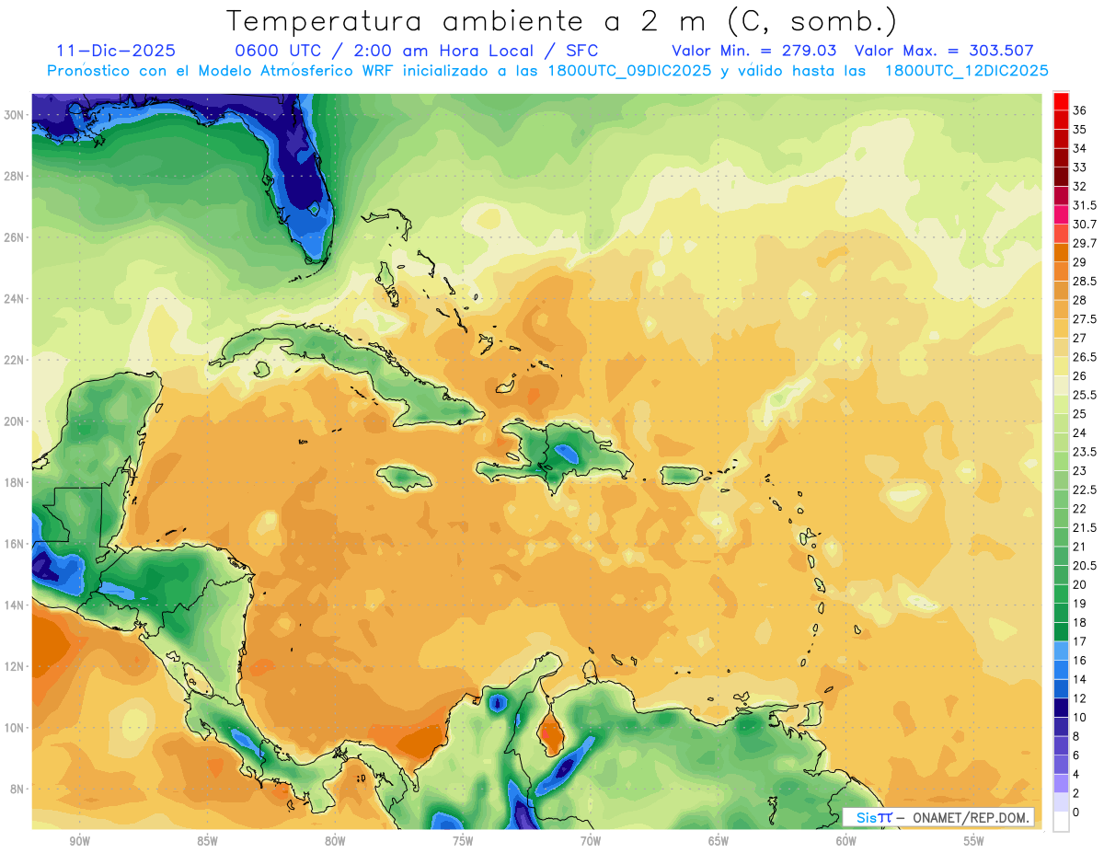Click the latitude axis label '18N'
This screenshot has width=1104, height=853.
click(15, 482)
